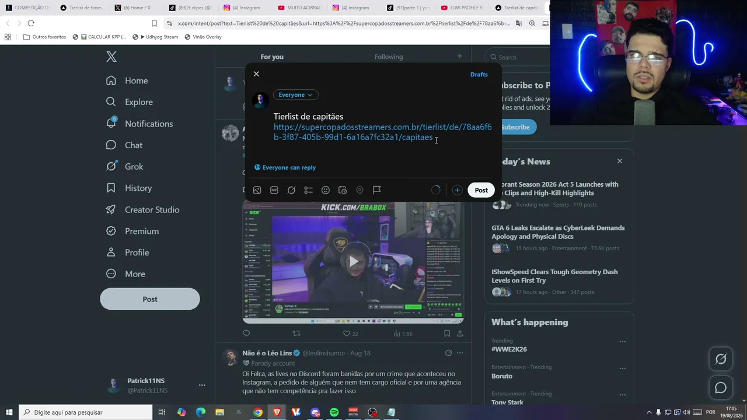Reload the page in browser toolbar
This screenshot has width=747, height=420.
coord(31,23)
